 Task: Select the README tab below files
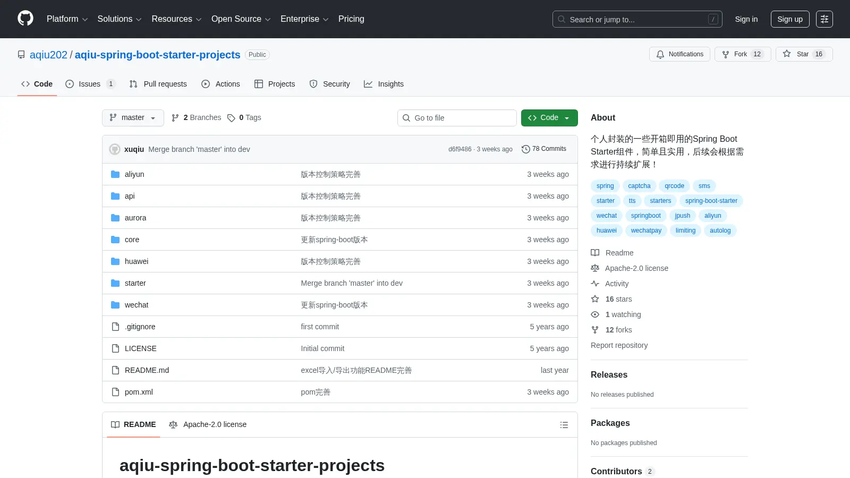133,425
